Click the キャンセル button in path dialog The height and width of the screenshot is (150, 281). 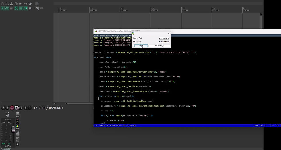[x=159, y=45]
